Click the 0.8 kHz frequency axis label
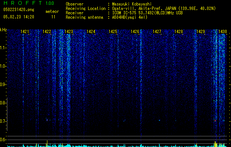This screenshot has width=231, height=147. coord(3,103)
